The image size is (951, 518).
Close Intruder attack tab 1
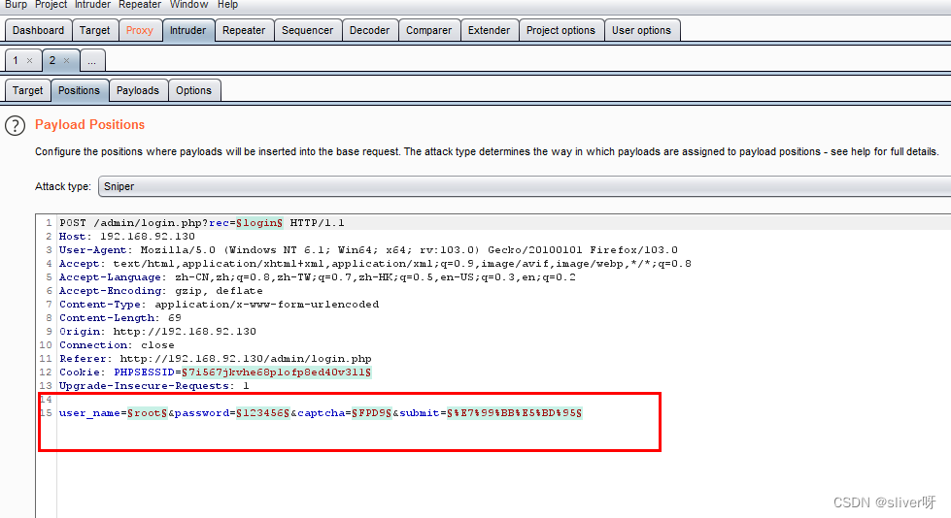(29, 60)
